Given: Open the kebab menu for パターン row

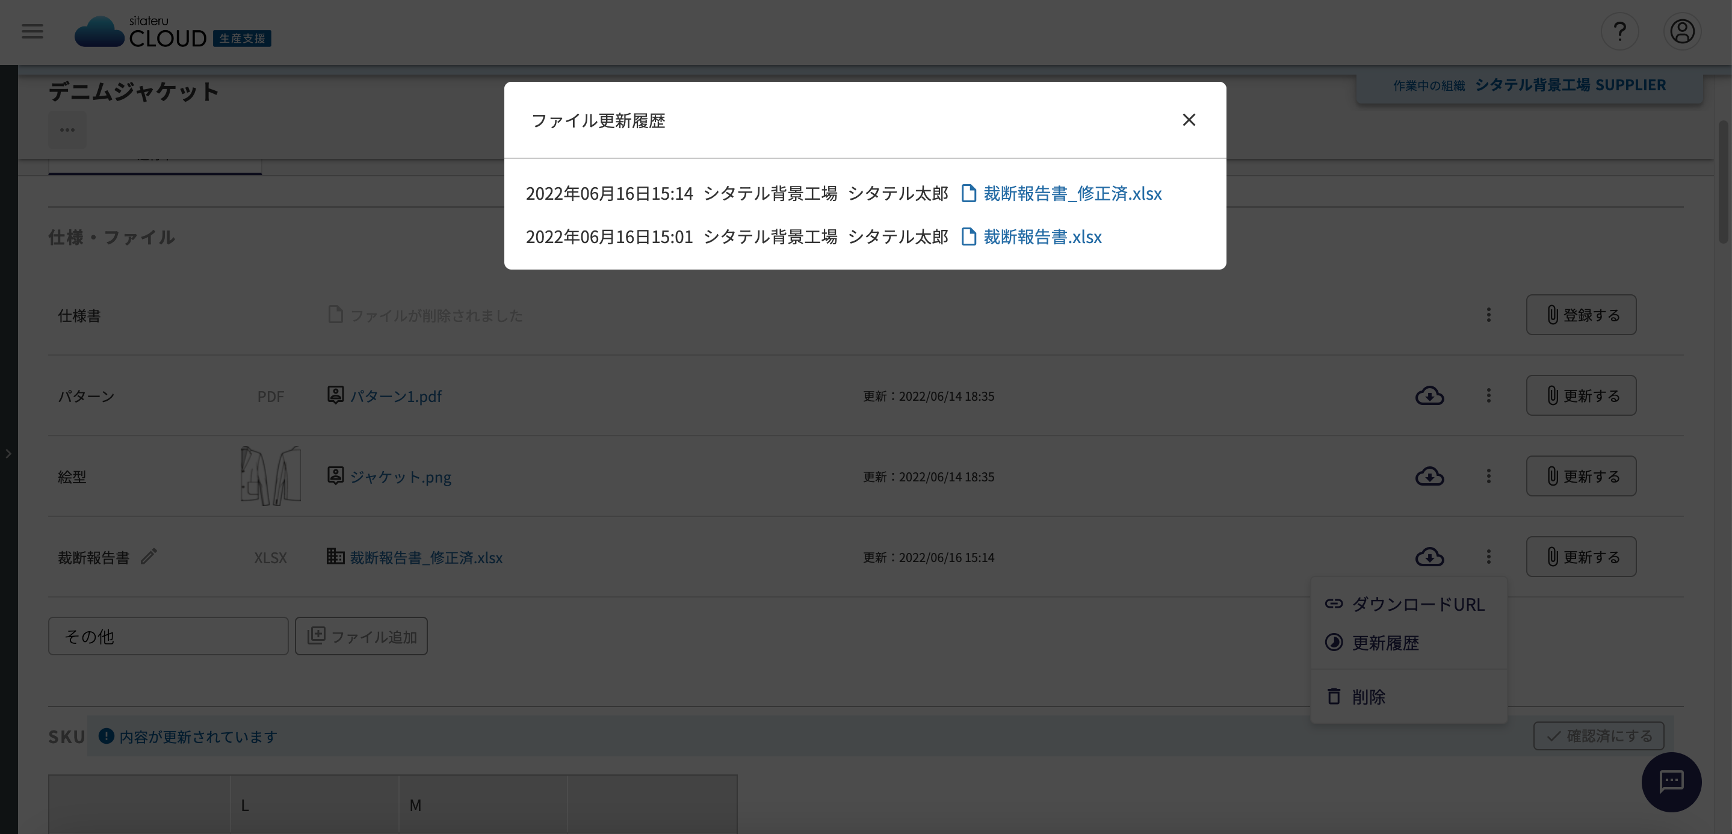Looking at the screenshot, I should pyautogui.click(x=1489, y=395).
